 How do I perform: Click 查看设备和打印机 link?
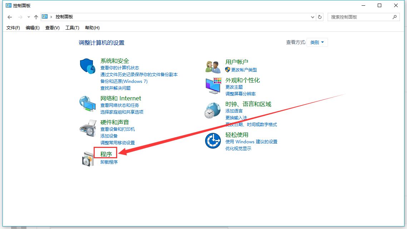pyautogui.click(x=117, y=129)
